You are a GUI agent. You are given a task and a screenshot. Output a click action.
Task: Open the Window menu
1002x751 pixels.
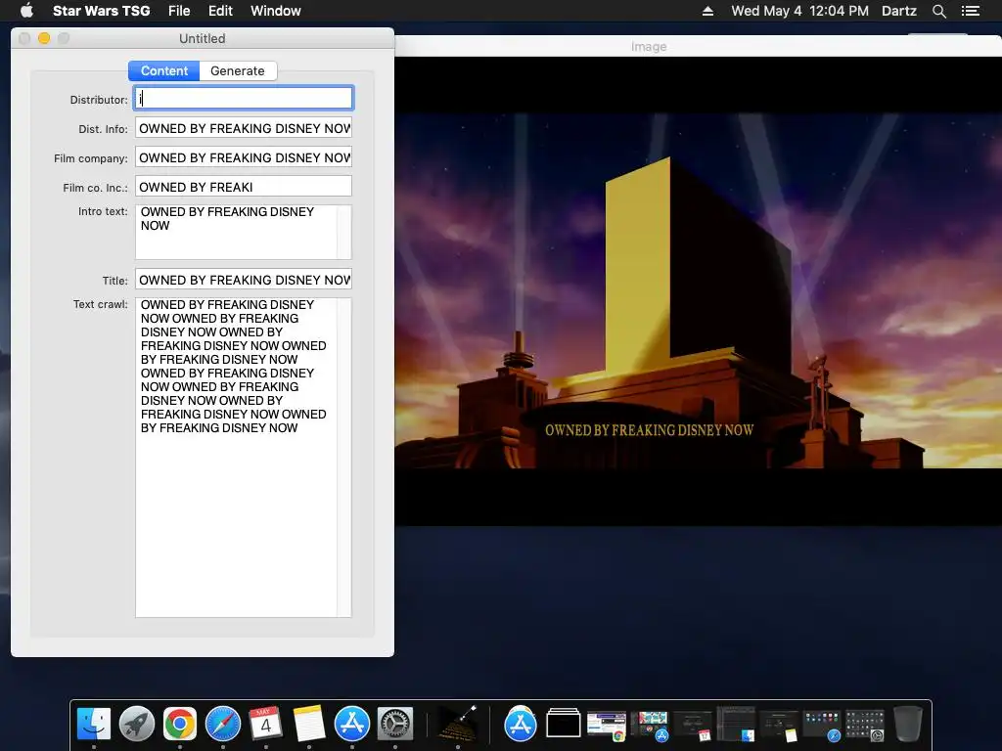tap(275, 11)
